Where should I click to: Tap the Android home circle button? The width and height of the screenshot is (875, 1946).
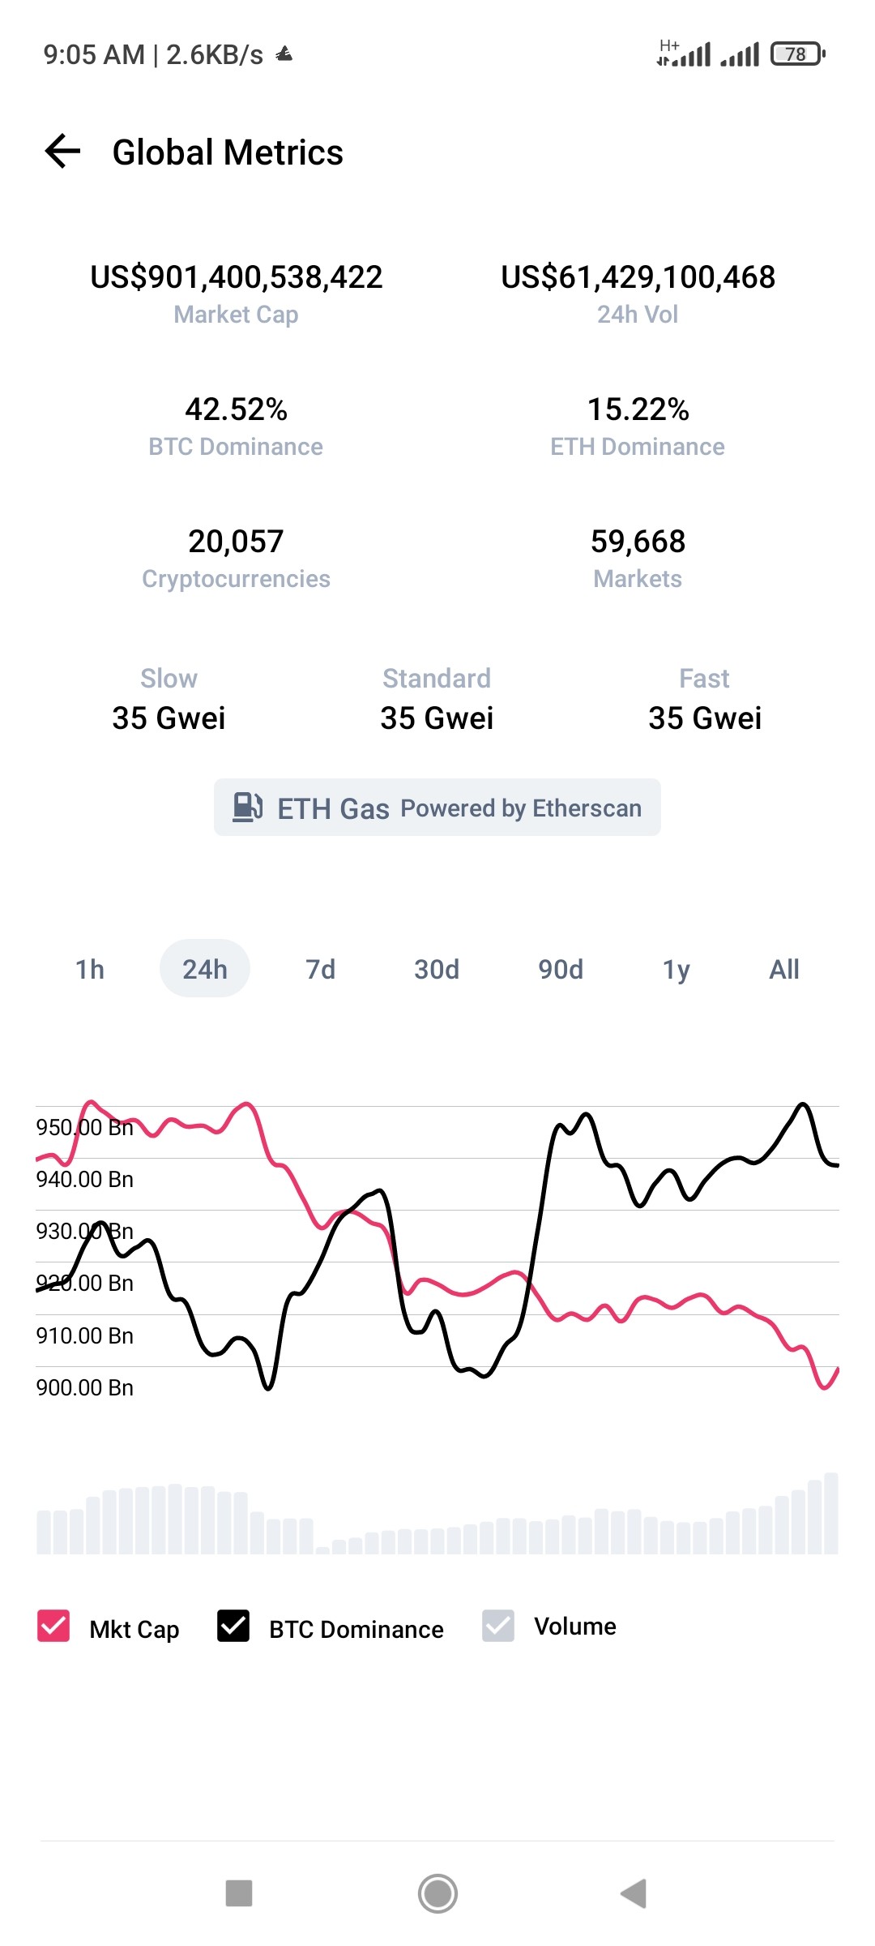point(437,1893)
